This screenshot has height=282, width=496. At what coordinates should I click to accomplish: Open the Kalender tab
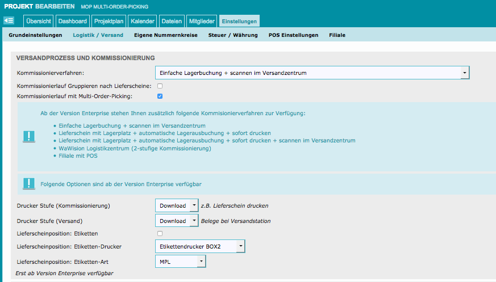tap(142, 22)
